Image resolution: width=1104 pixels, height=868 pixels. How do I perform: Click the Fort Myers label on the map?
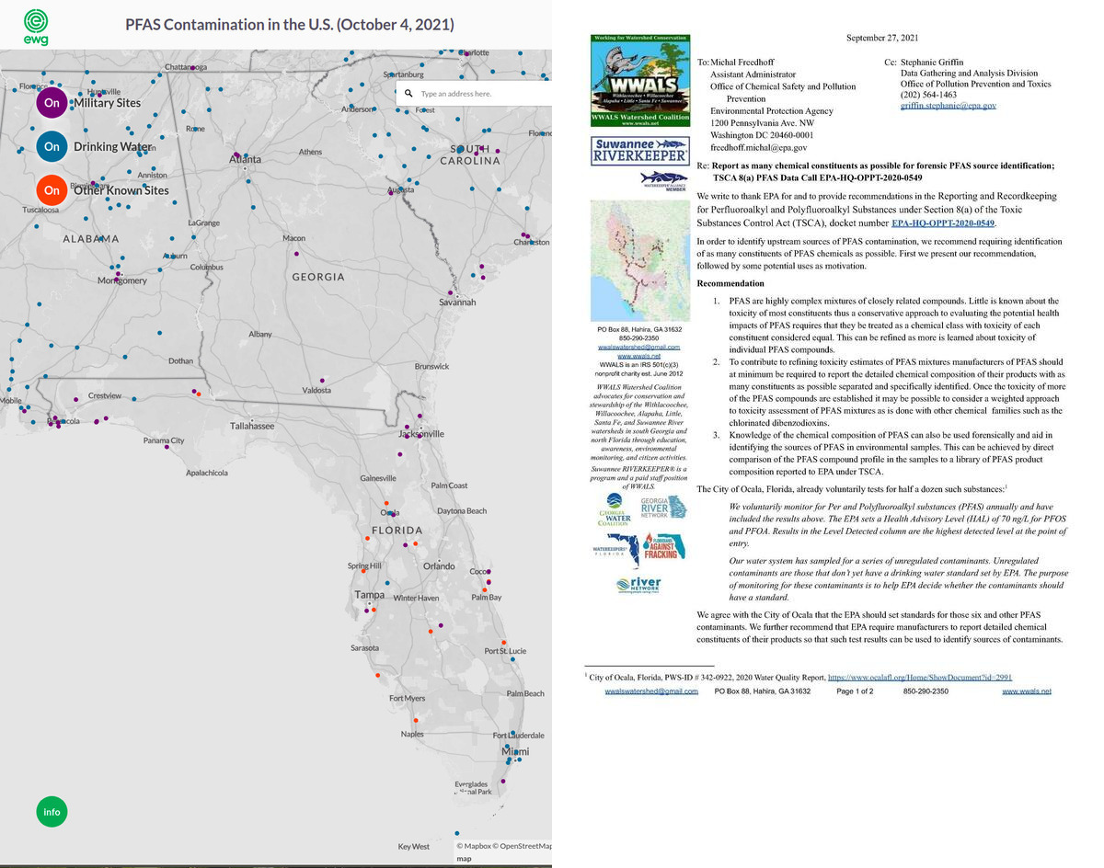click(407, 699)
